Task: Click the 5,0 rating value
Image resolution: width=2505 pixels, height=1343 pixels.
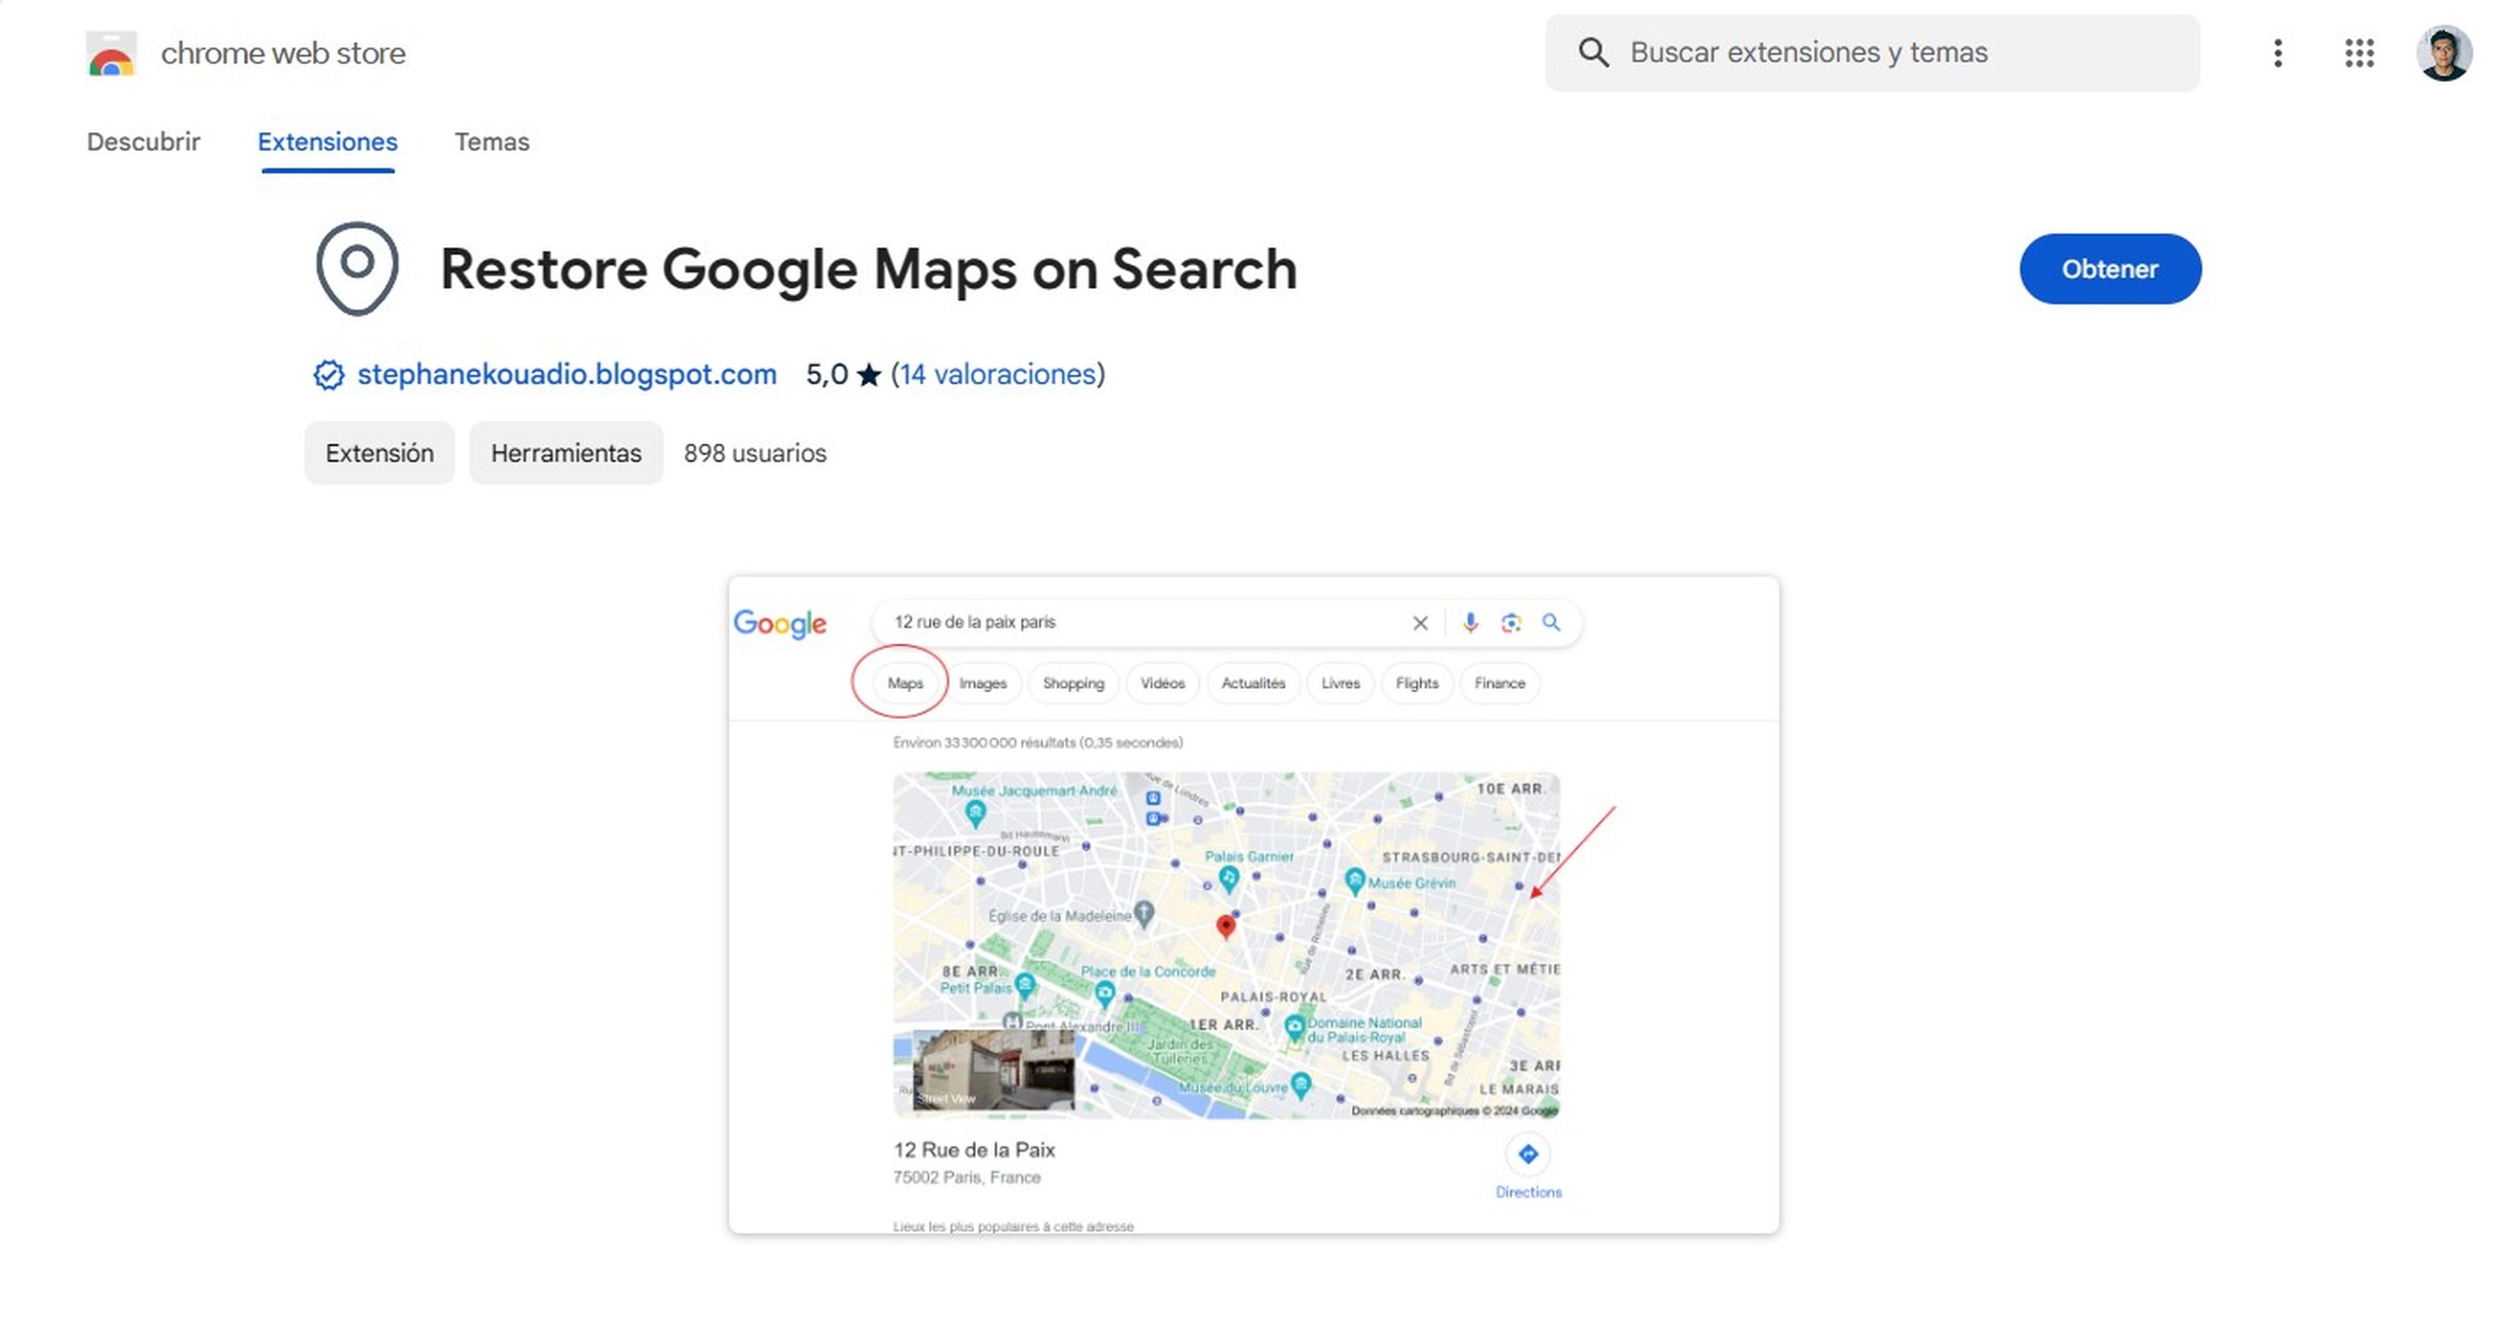Action: click(828, 374)
